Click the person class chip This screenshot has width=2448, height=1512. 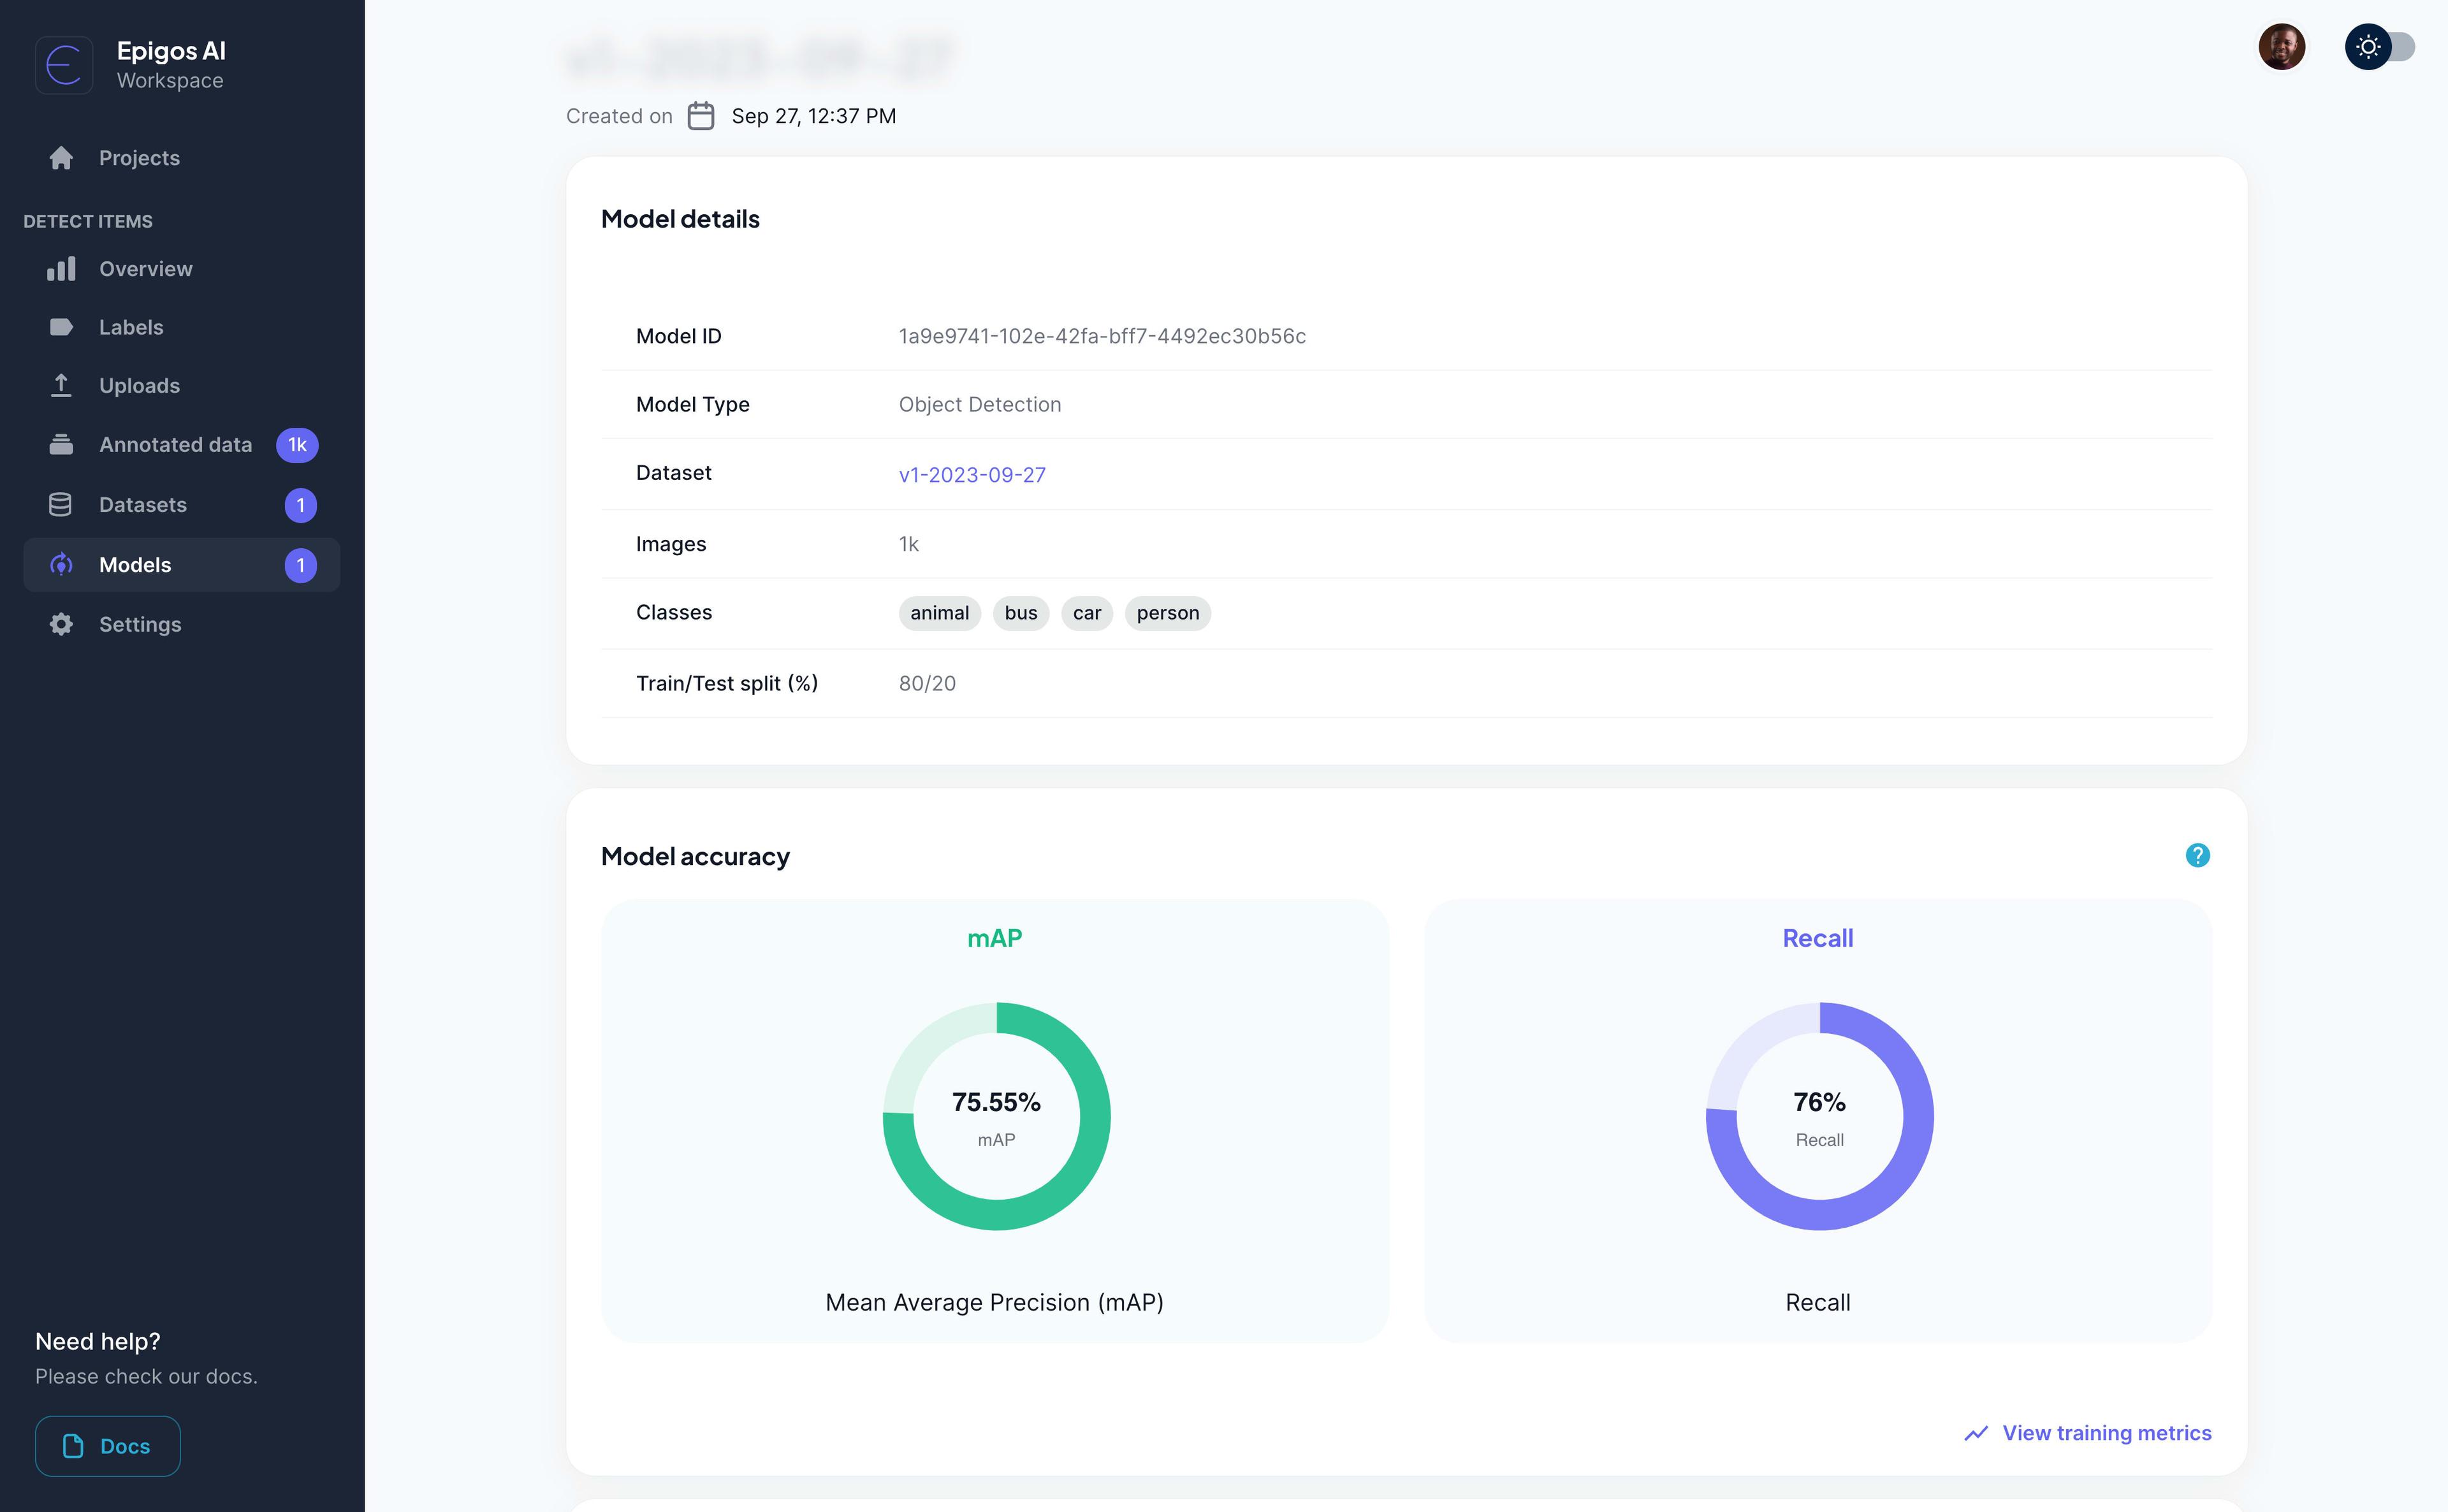[x=1167, y=613]
